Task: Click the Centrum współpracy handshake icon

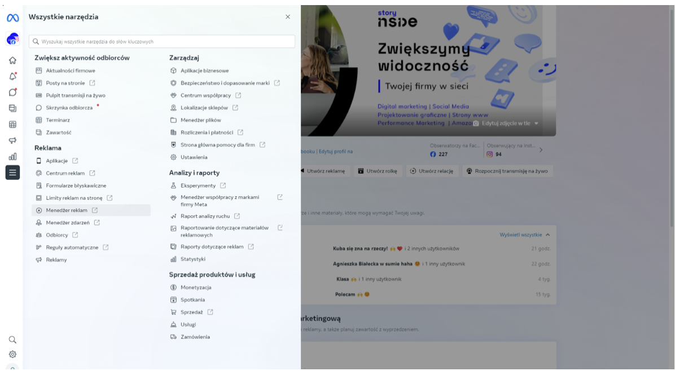Action: coord(173,95)
